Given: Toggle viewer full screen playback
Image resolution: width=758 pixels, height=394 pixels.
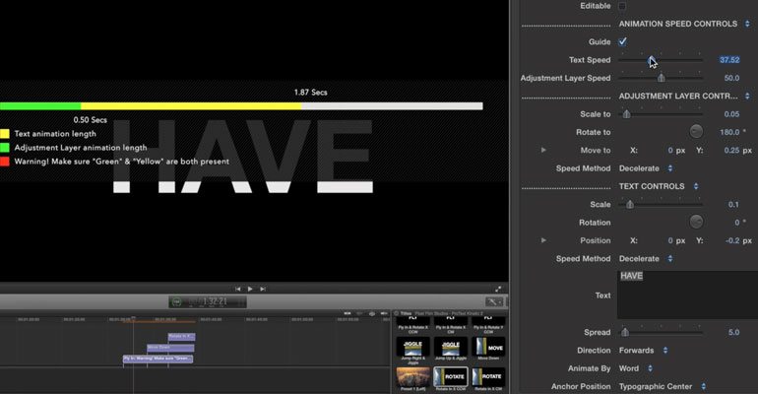Looking at the screenshot, I should click(x=498, y=289).
